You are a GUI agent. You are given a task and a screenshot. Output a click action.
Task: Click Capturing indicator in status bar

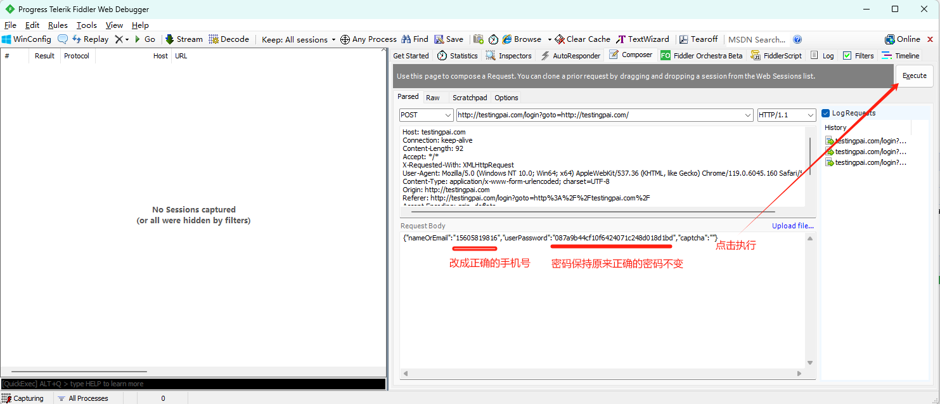point(23,398)
